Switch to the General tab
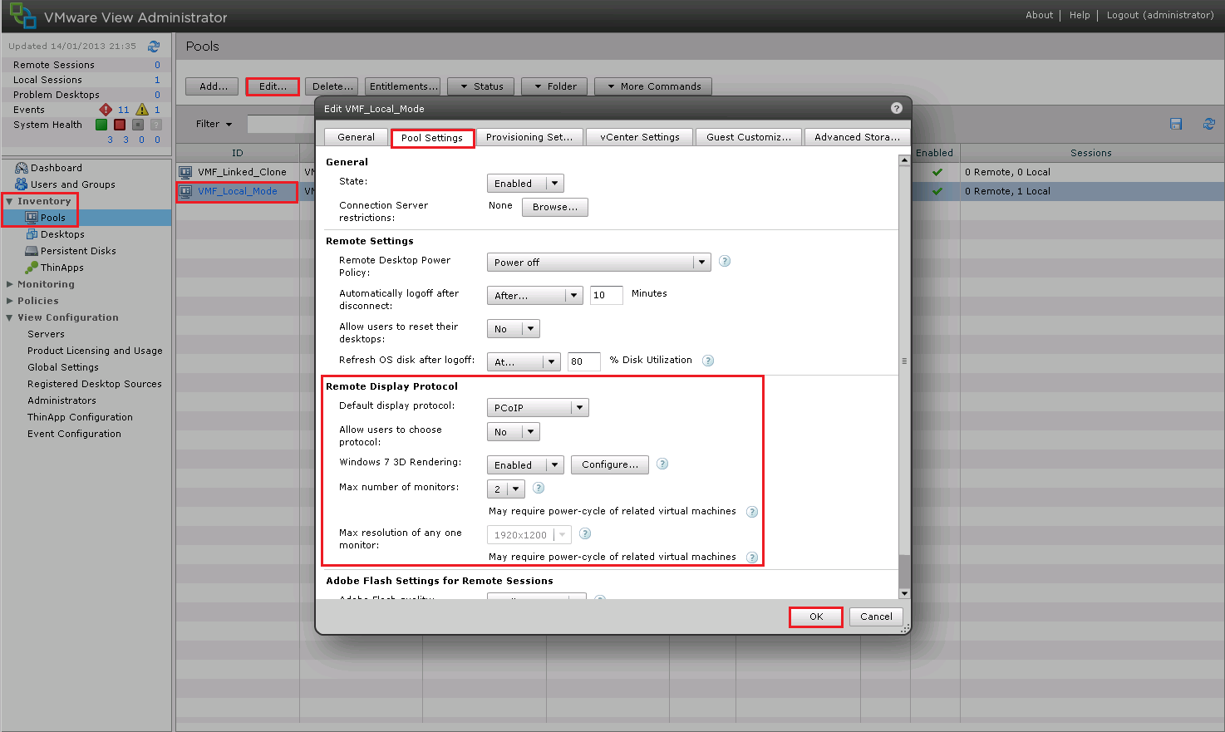 pyautogui.click(x=356, y=137)
